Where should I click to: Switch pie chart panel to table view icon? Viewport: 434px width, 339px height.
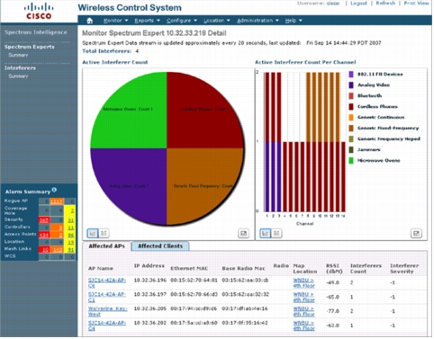(x=104, y=233)
